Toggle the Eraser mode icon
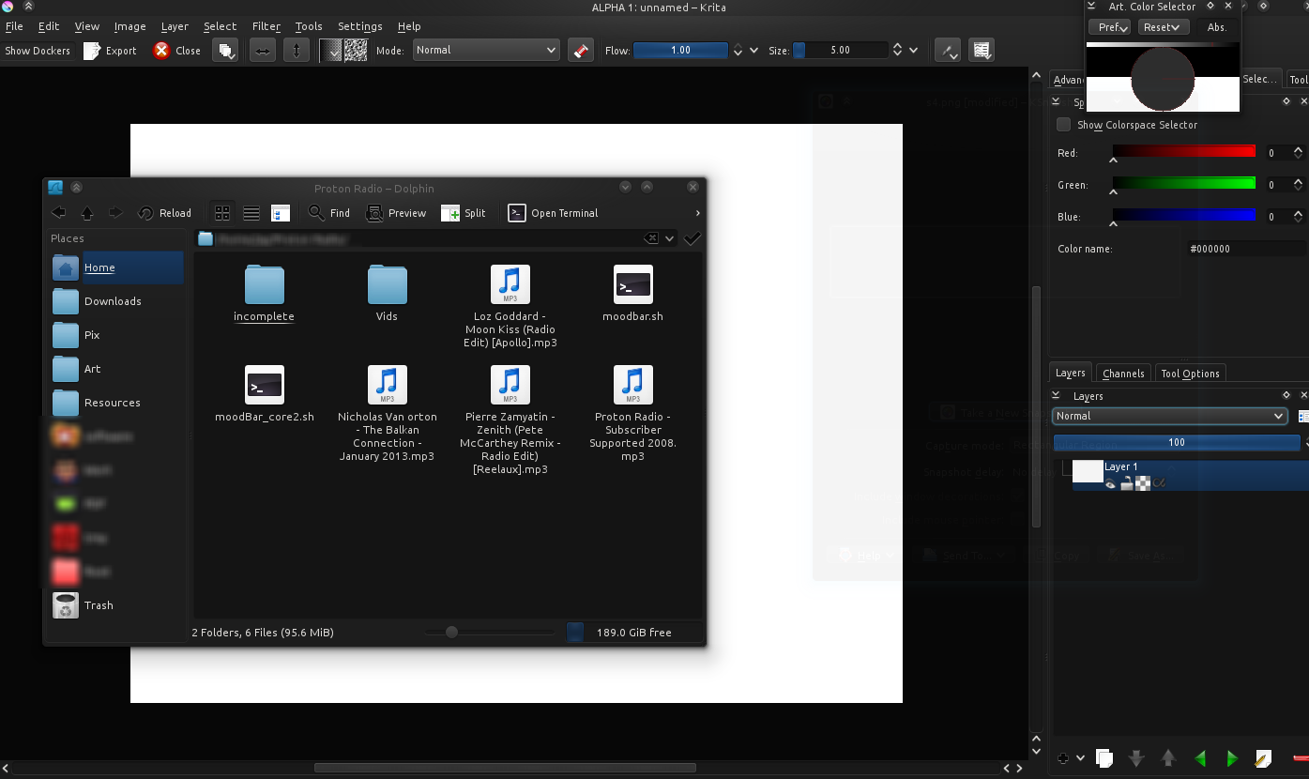The width and height of the screenshot is (1309, 779). pos(581,51)
